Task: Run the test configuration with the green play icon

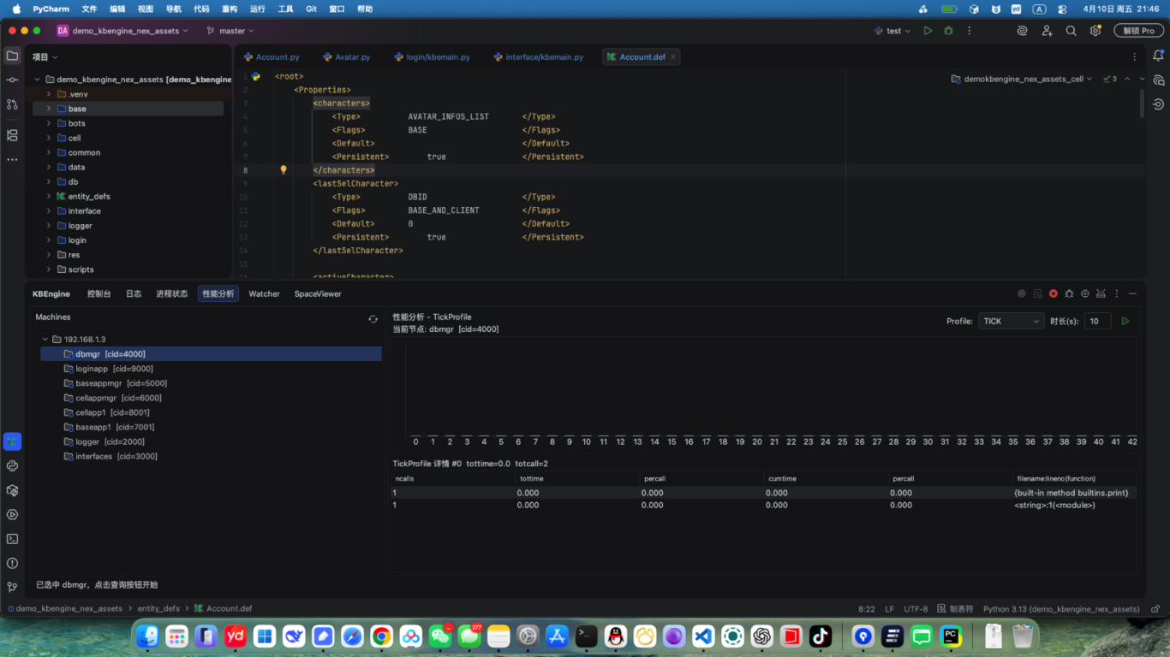Action: click(x=928, y=31)
